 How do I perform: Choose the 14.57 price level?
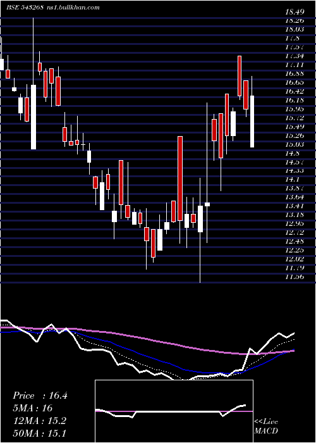pos(295,162)
